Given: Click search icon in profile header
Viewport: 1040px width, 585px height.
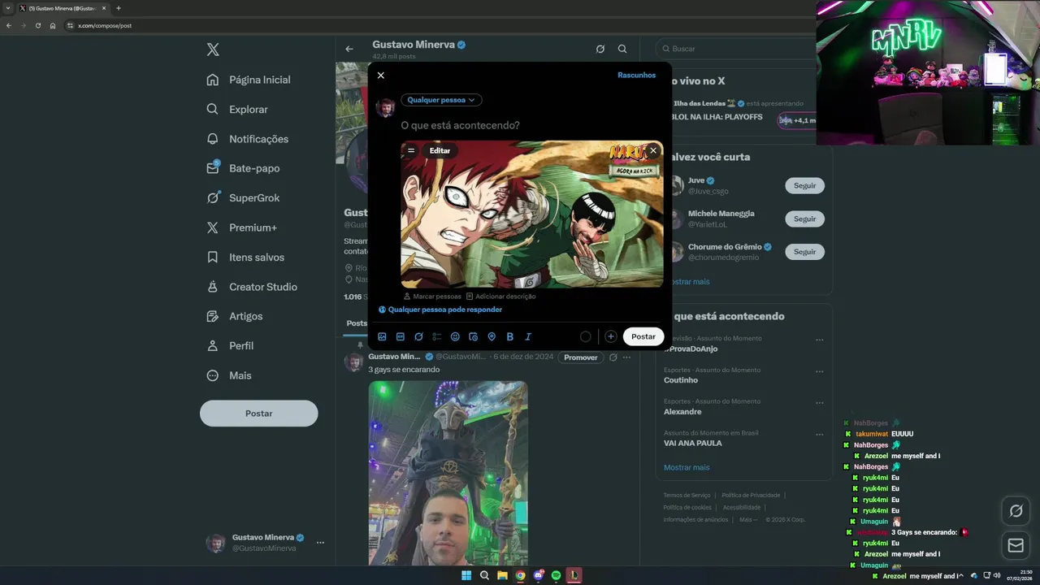Looking at the screenshot, I should 622,49.
